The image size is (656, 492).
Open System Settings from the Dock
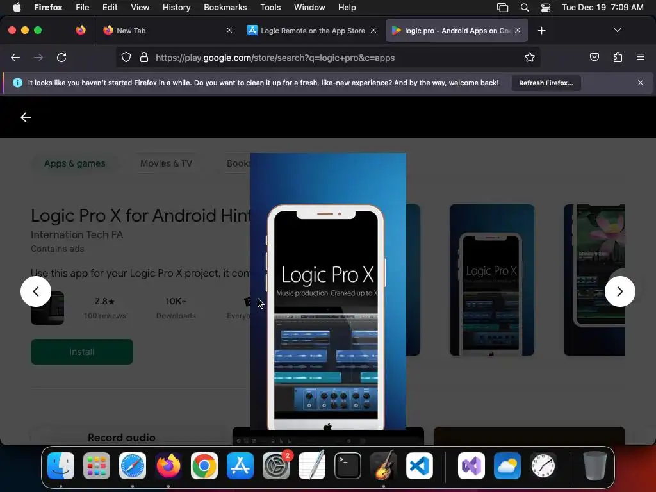[275, 466]
